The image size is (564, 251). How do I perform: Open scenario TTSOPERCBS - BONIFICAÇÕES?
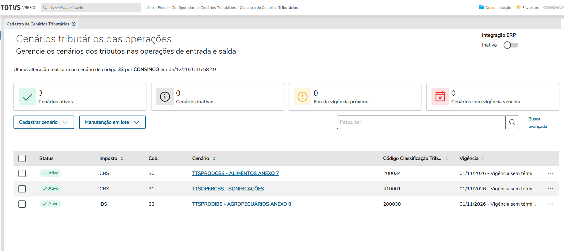[228, 189]
